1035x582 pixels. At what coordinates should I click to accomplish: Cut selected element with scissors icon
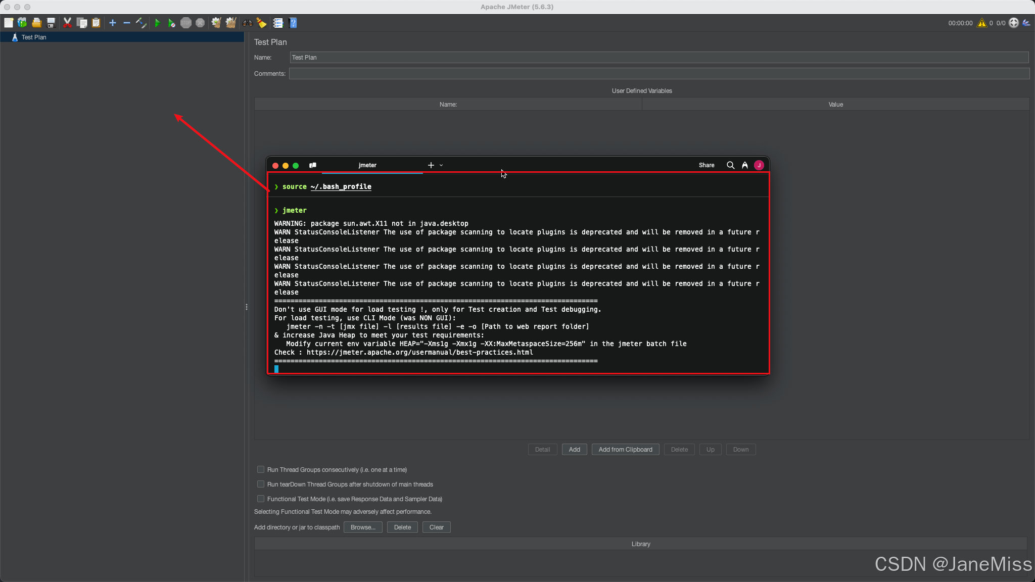[x=67, y=23]
